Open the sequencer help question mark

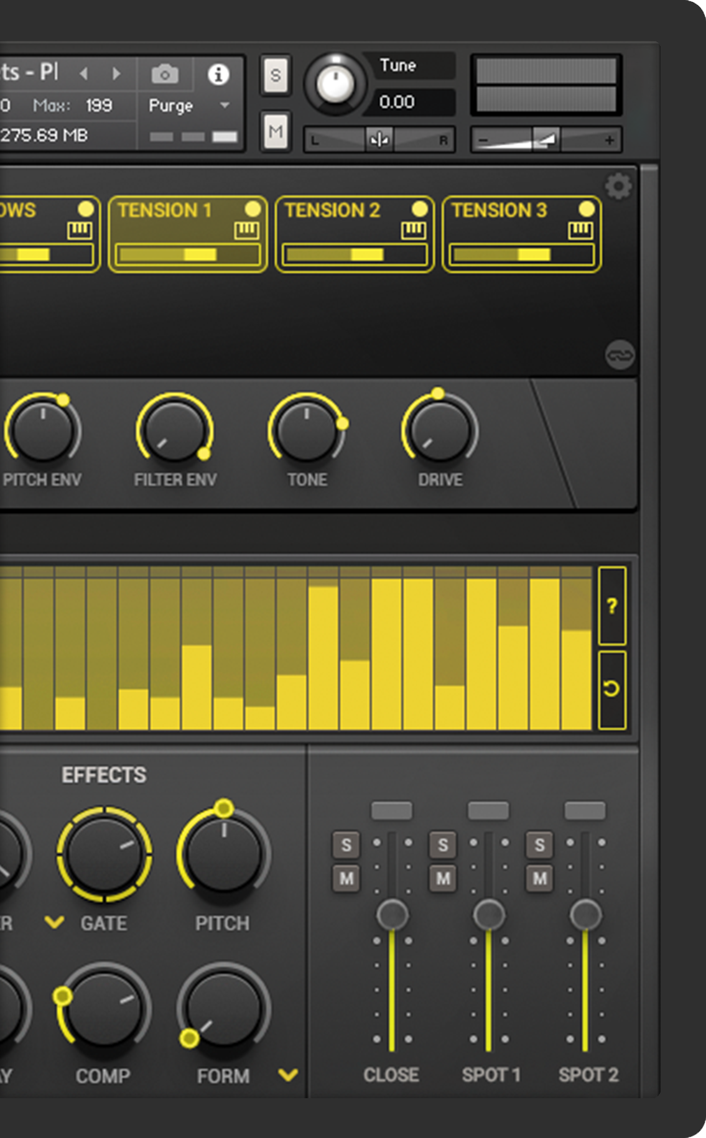click(x=611, y=605)
